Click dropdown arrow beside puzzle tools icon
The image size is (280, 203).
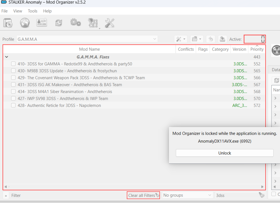[99, 28]
